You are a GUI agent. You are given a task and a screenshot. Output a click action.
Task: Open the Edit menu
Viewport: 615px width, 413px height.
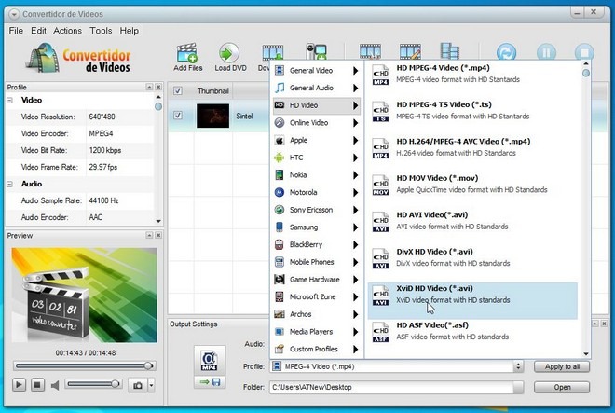[x=38, y=31]
